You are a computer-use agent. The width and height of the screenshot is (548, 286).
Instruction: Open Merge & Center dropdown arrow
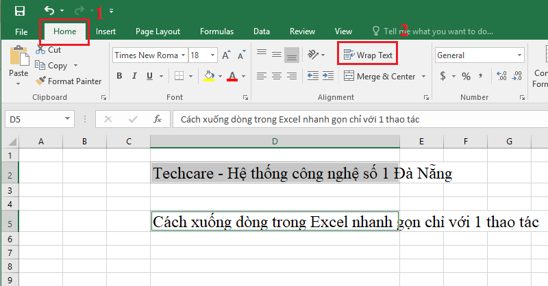pyautogui.click(x=423, y=76)
